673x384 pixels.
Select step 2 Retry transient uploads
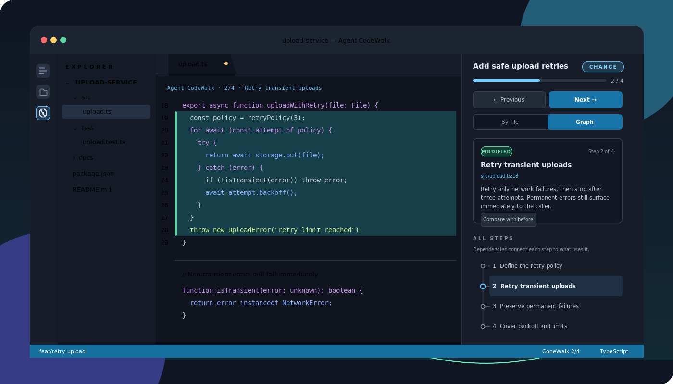556,286
